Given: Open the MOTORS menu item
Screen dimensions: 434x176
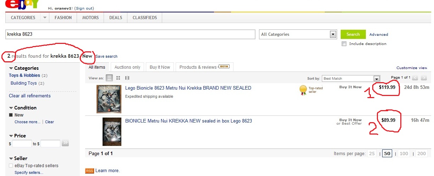Looking at the screenshot, I should point(90,17).
